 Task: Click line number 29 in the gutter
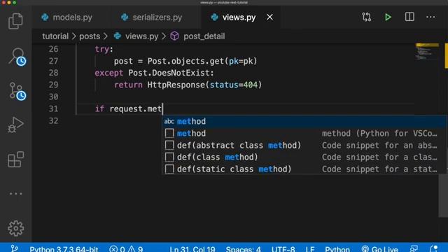click(53, 85)
